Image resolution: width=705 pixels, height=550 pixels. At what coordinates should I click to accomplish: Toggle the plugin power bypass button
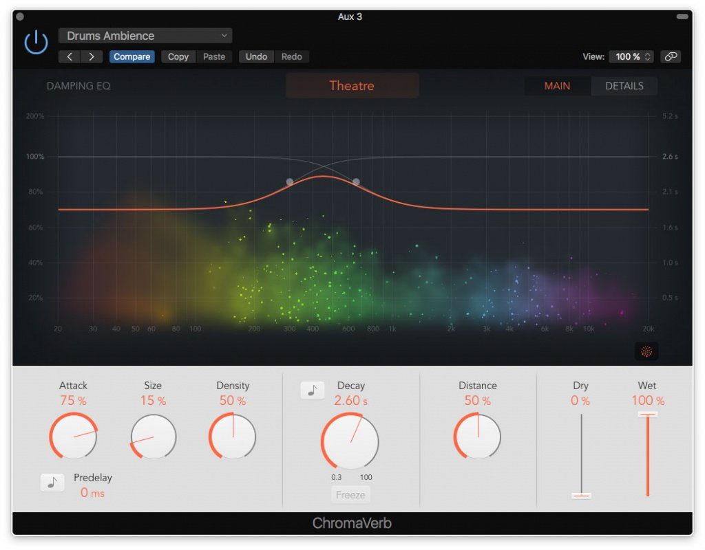(x=36, y=43)
